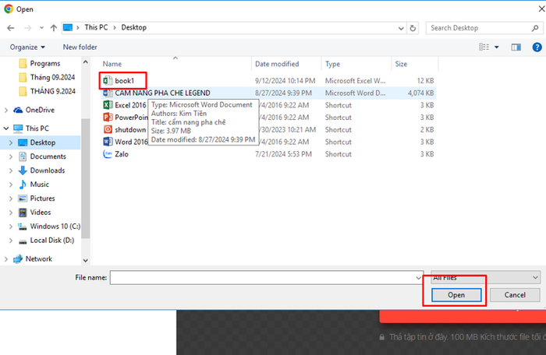Click the Open button
Viewport: 546px width, 355px height.
[456, 295]
